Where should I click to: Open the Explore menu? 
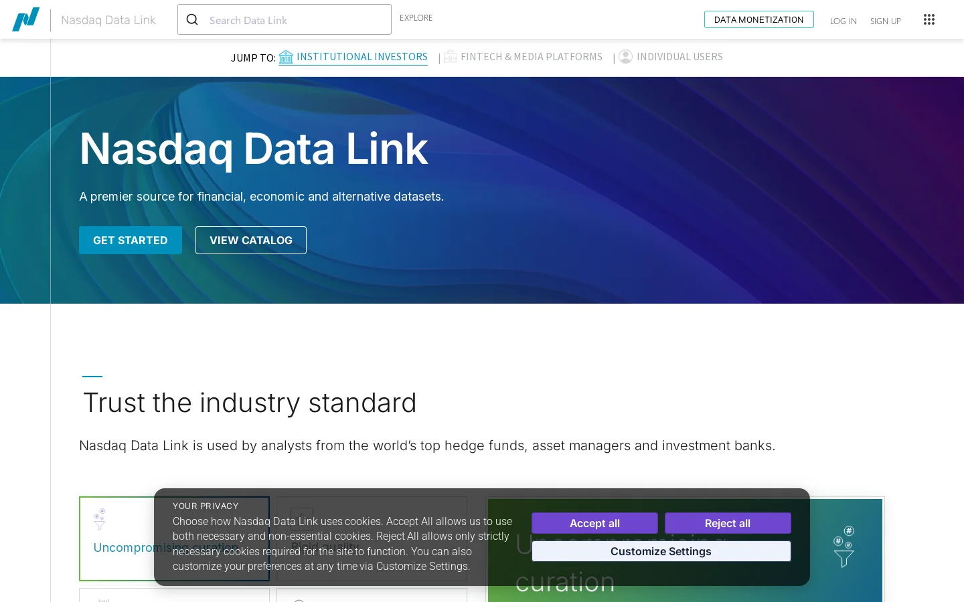(x=416, y=18)
